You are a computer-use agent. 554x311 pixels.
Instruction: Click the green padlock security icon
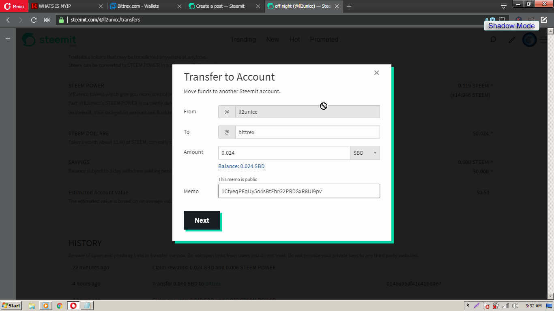pos(62,20)
